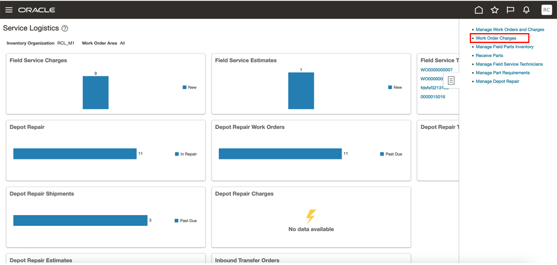Open Manage Depot Repair task

tap(497, 81)
